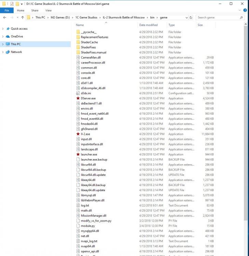Select the DServer.exe red star icon
Viewport: 249px width, 256px height.
[x=78, y=98]
